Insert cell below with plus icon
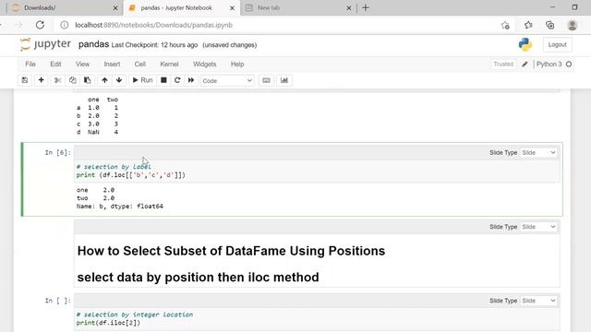Image resolution: width=591 pixels, height=332 pixels. 41,80
